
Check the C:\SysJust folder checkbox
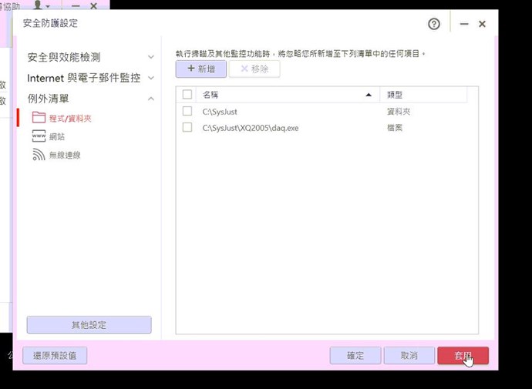click(187, 112)
